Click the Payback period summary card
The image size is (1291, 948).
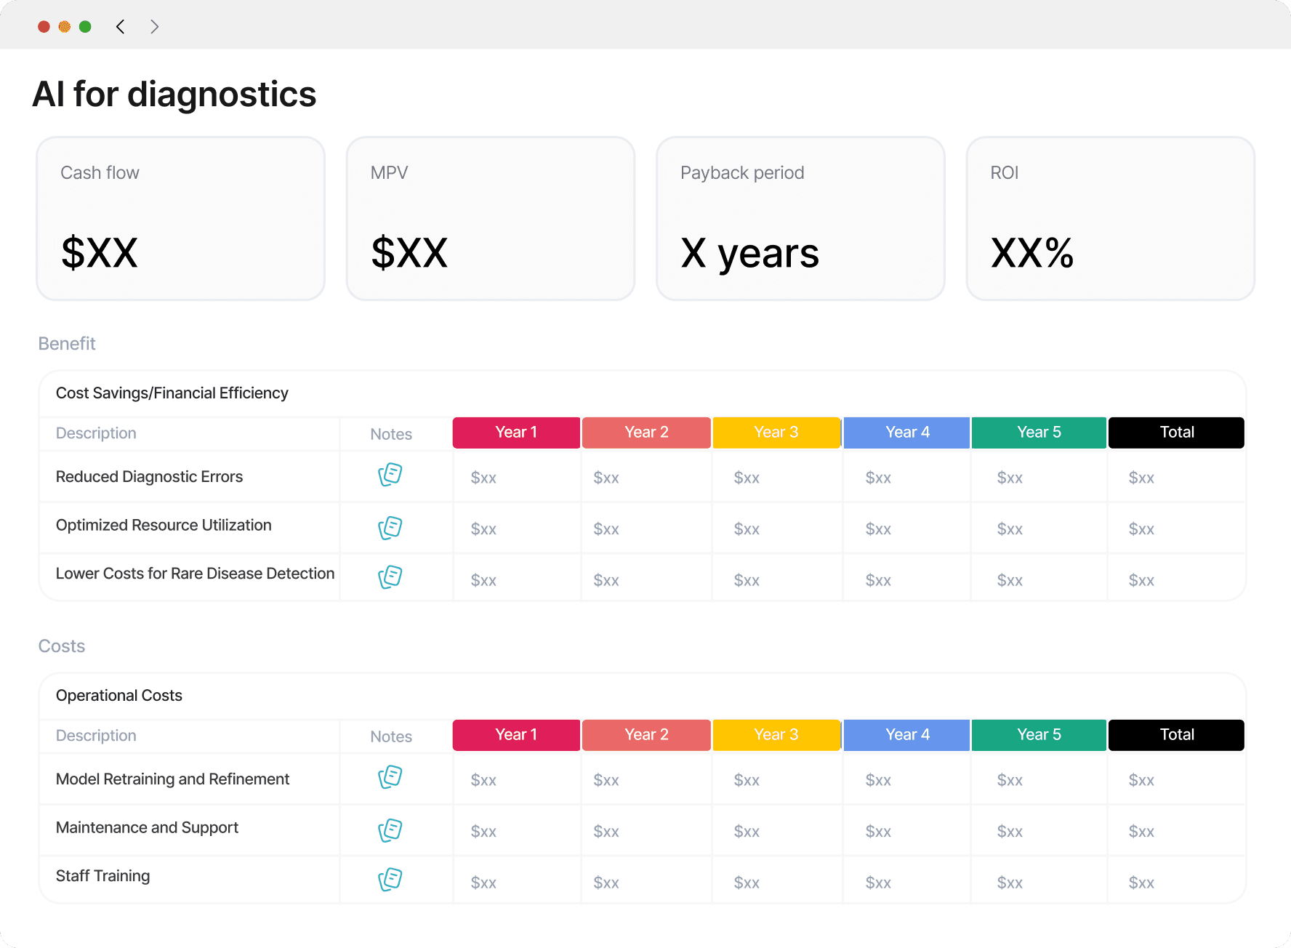coord(800,218)
